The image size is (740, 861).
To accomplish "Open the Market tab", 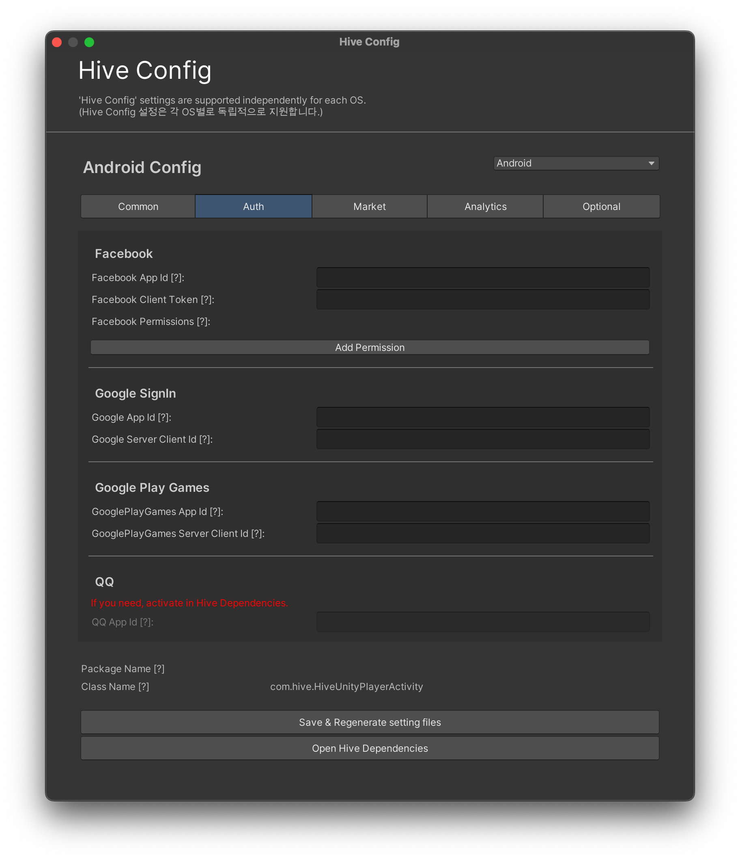I will [x=369, y=207].
